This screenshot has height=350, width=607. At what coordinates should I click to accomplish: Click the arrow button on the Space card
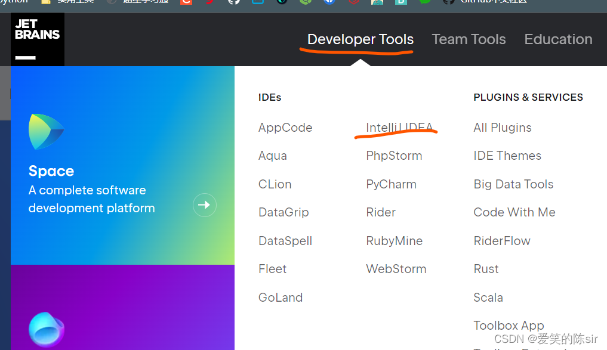(204, 205)
